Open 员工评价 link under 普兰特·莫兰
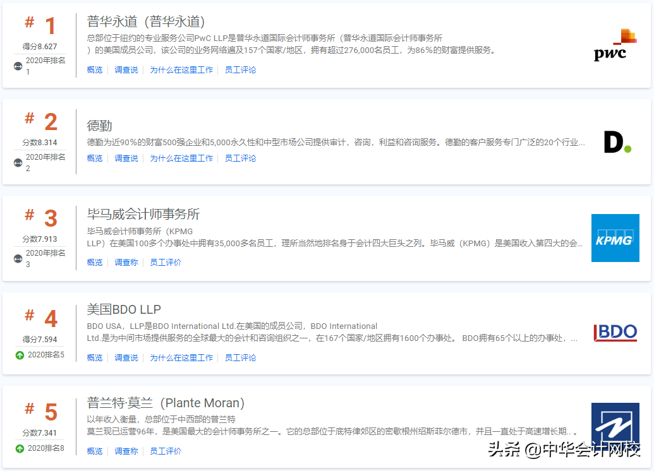 (166, 451)
